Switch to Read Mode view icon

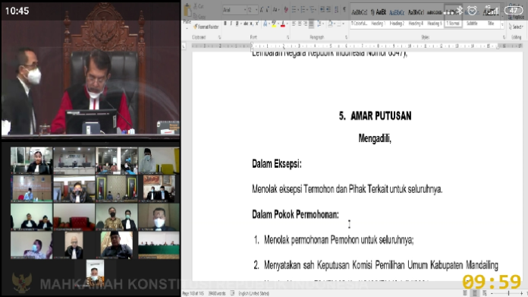465,293
